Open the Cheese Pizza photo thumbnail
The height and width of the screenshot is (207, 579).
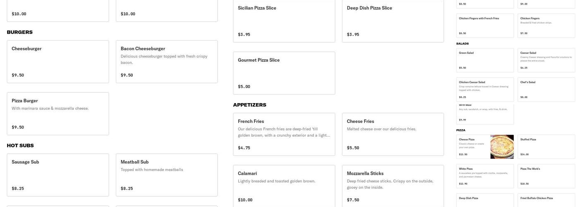[502, 147]
